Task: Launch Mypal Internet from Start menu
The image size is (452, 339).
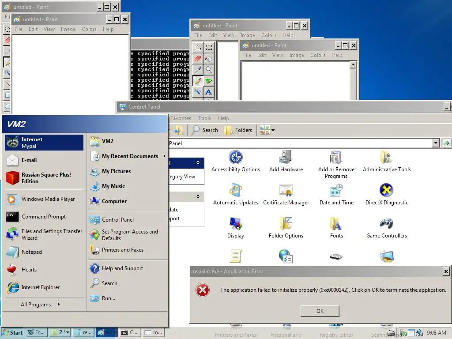Action: 44,143
